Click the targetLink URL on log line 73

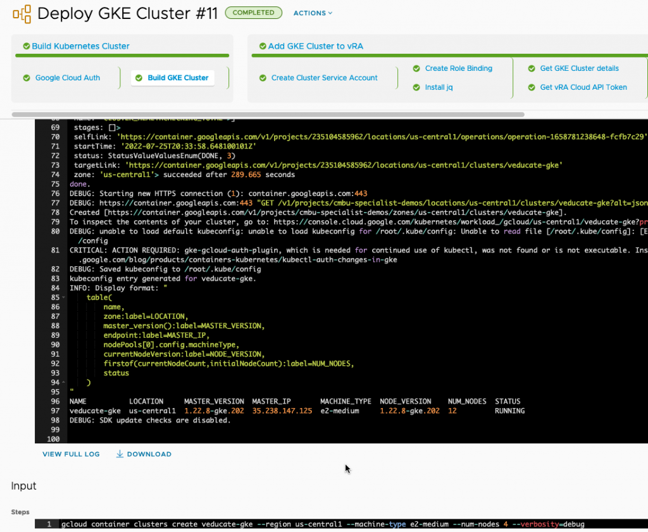click(x=344, y=165)
